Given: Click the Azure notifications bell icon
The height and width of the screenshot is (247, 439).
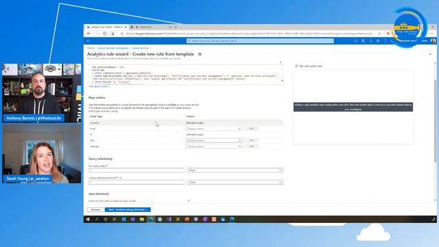Looking at the screenshot, I should tap(370, 41).
